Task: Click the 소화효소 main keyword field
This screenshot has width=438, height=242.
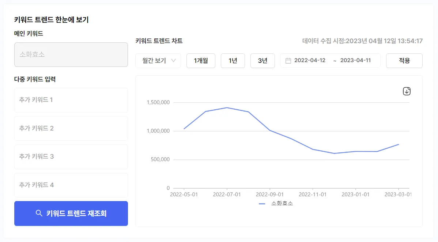Action: (x=71, y=55)
